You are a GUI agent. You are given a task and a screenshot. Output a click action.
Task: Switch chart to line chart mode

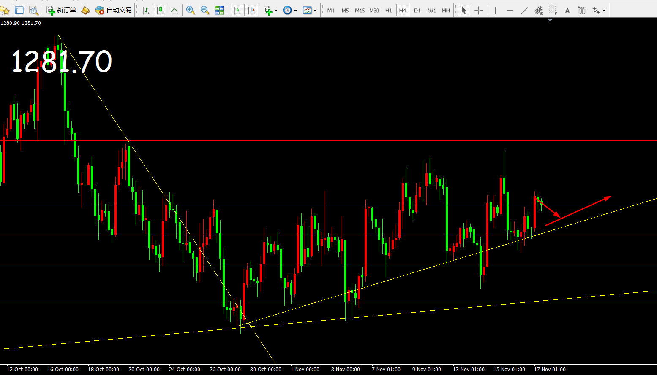174,11
